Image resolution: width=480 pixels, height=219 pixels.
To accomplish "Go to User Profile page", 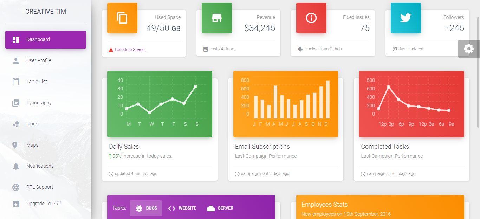I will (x=39, y=60).
